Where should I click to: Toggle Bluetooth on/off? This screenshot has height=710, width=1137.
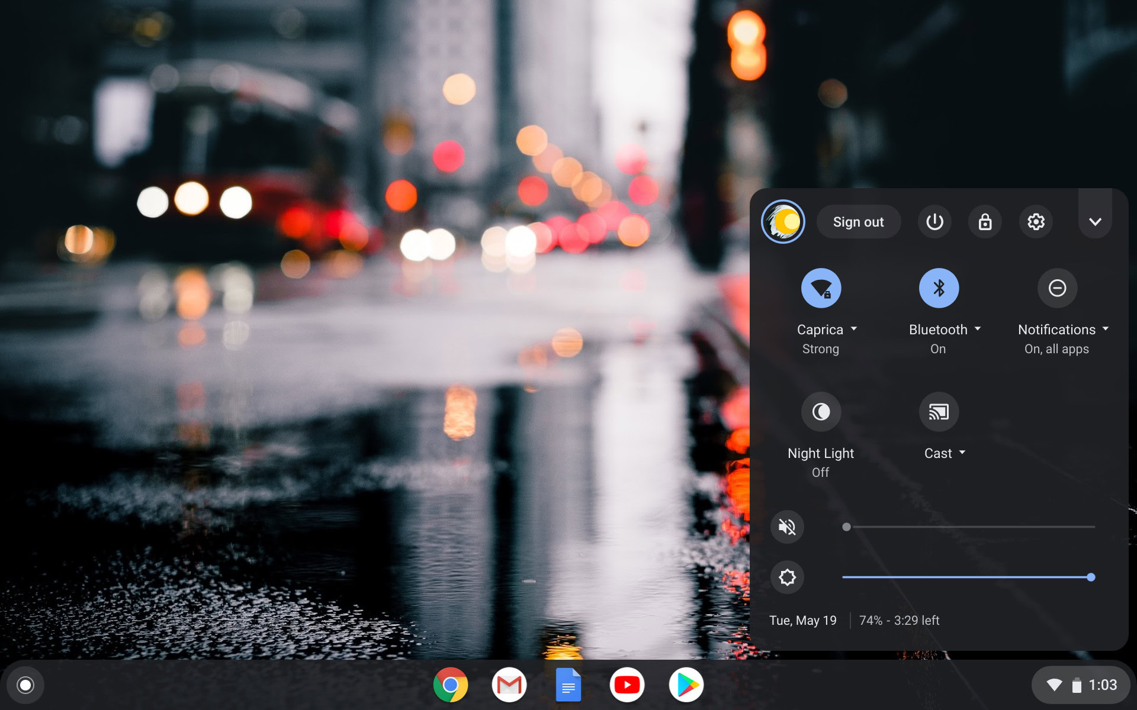937,287
